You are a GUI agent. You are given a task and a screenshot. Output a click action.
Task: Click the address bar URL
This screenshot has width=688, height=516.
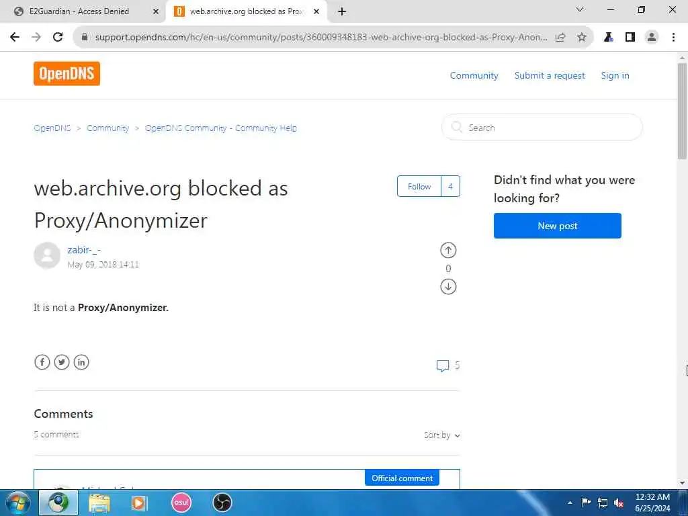pos(321,38)
